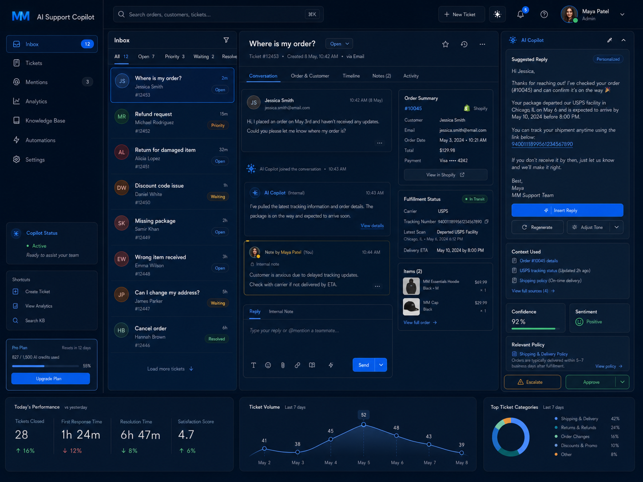Viewport: 643px width, 482px height.
Task: Expand the Send button options arrow
Action: [x=381, y=365]
